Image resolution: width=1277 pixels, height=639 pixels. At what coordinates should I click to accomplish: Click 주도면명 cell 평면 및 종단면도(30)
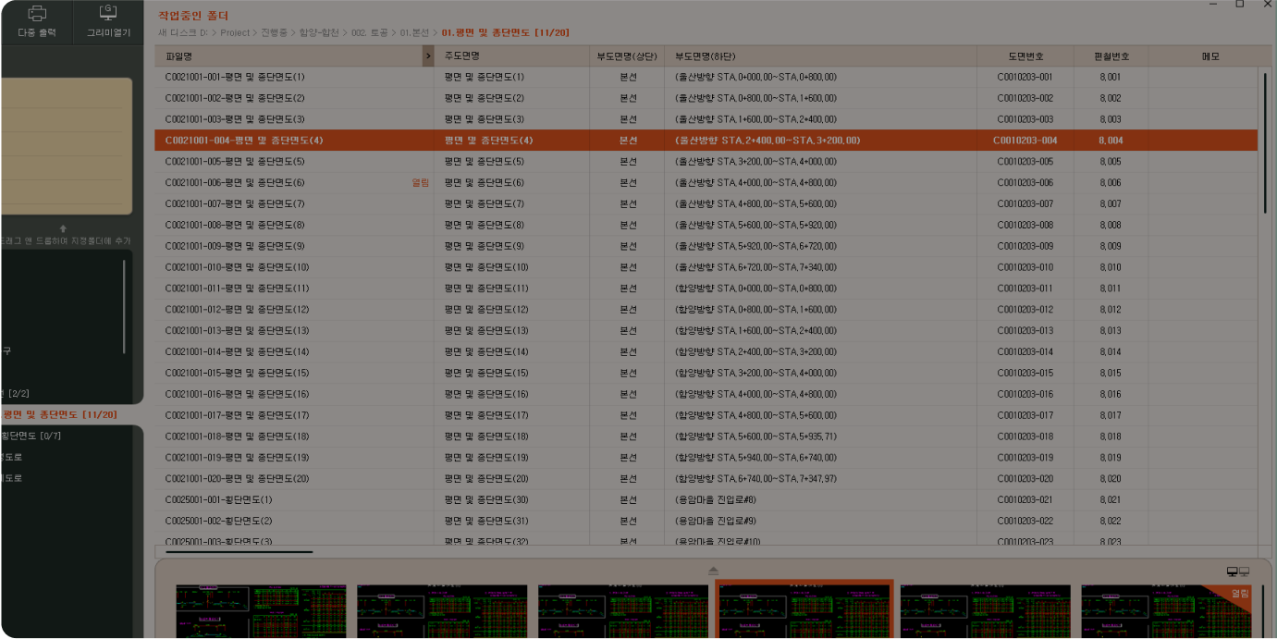coord(486,500)
